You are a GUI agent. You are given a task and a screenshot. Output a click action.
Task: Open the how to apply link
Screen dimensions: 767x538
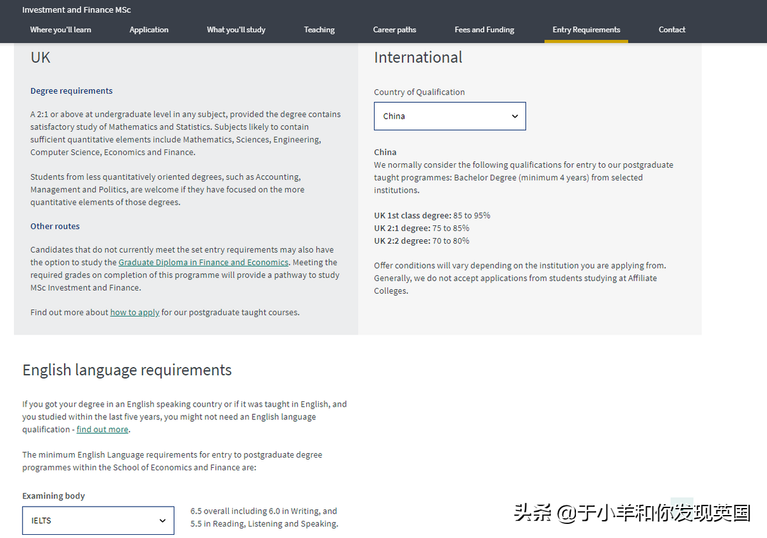click(x=135, y=312)
